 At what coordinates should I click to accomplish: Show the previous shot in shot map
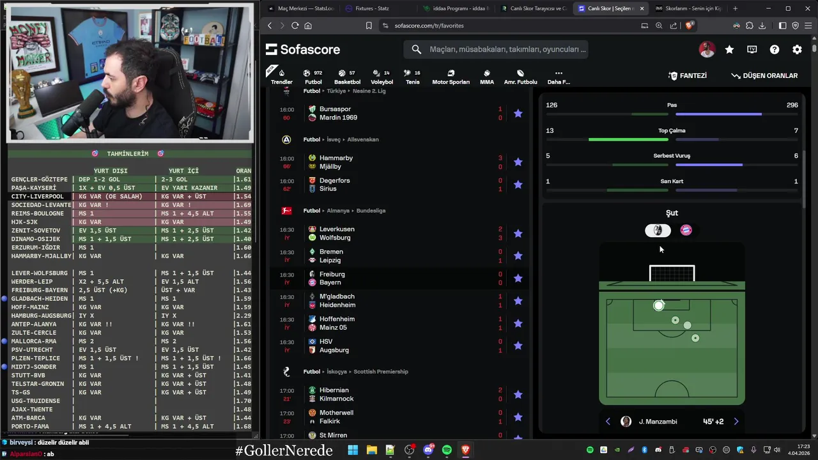[608, 422]
